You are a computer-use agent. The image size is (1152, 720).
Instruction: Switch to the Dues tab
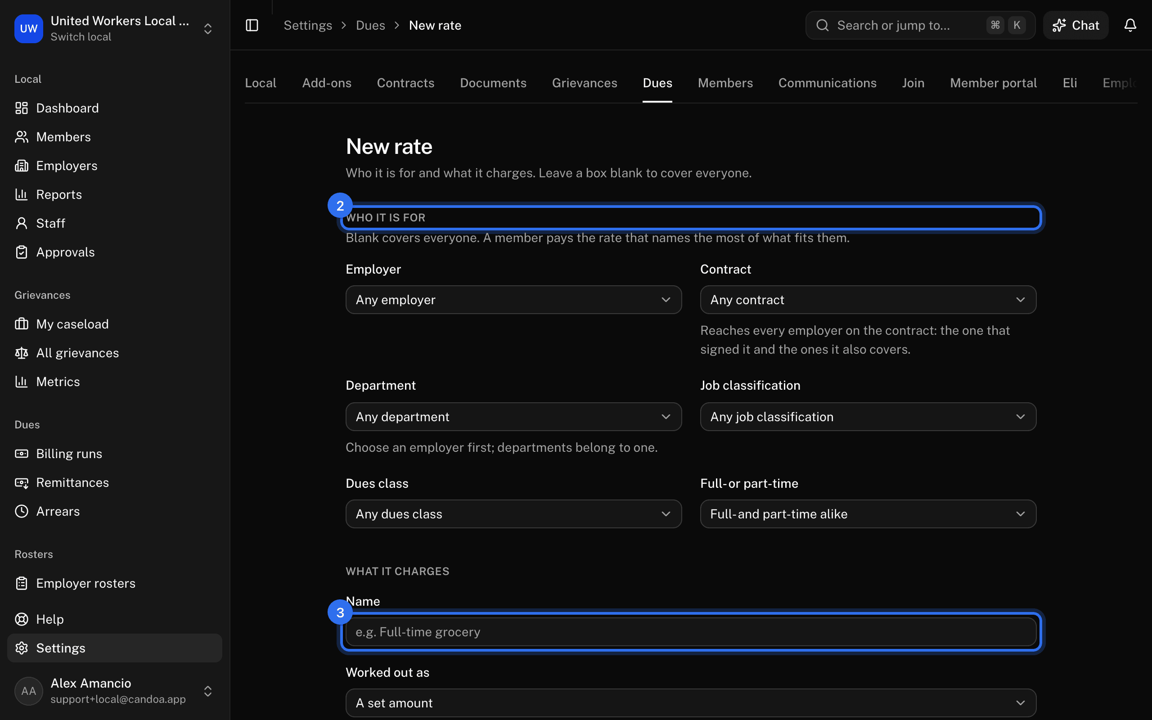click(x=657, y=83)
